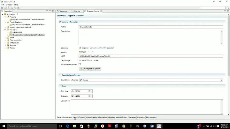This screenshot has width=230, height=129.
Task: Show hidden system tray icons
Action: [x=204, y=126]
